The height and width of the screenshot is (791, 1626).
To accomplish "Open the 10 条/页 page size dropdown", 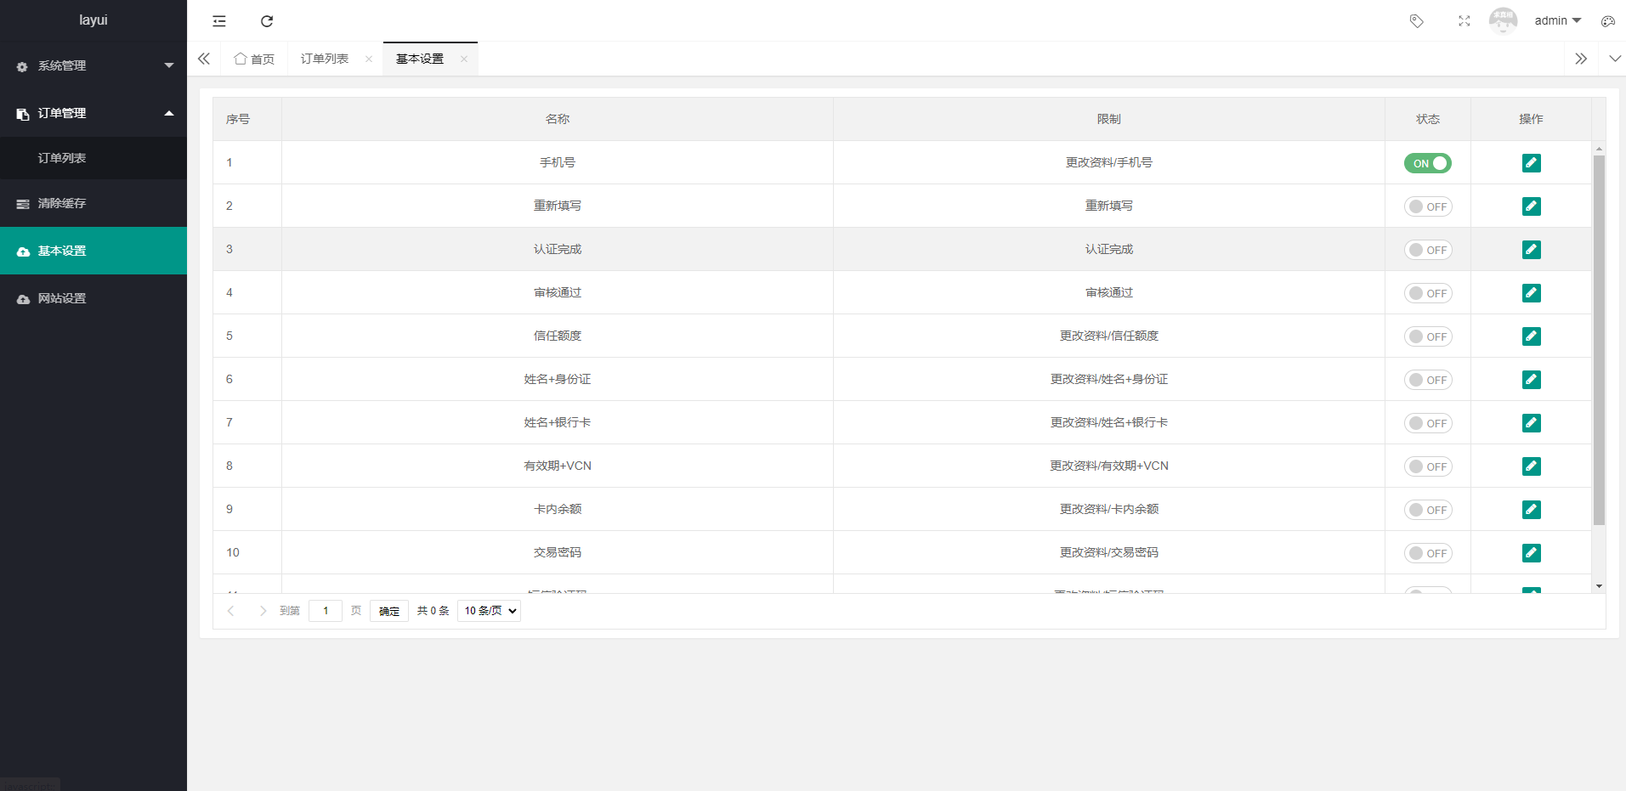I will click(489, 611).
